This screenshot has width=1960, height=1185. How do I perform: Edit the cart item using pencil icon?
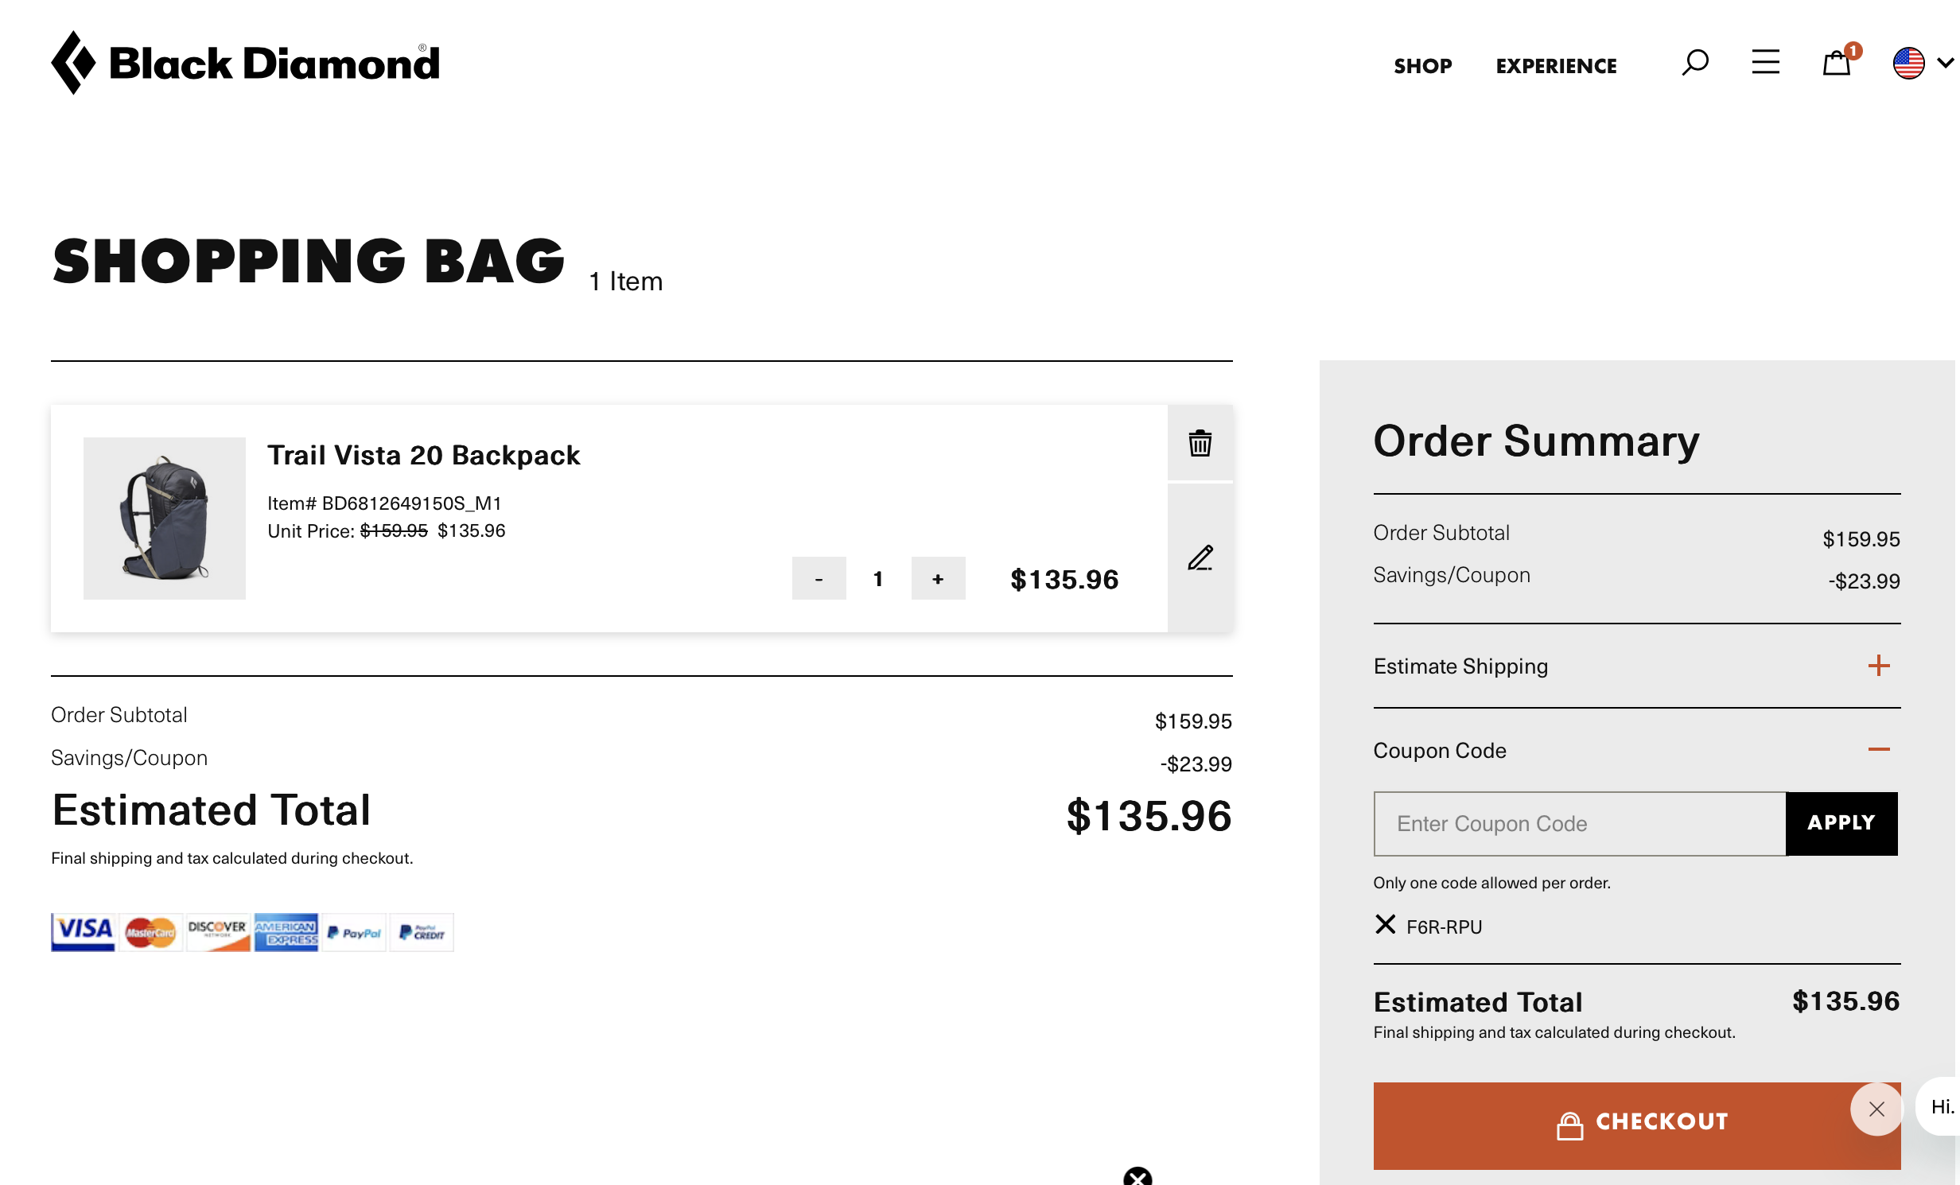[x=1200, y=558]
